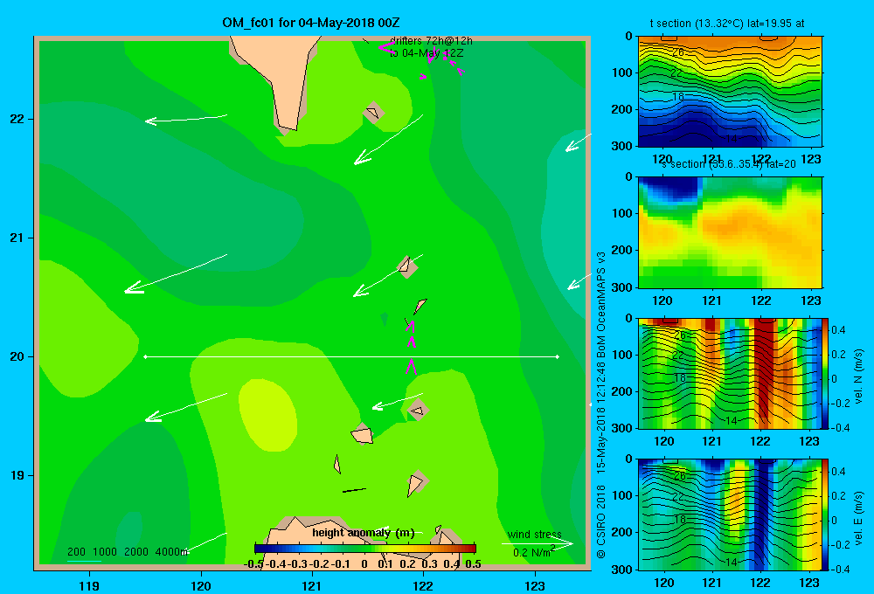Click the "height anomaly (m)" legend label
The image size is (874, 594).
[364, 533]
